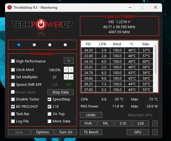Click the Speed Shift EPP value 128
Screen dimensions: 171x141
point(54,85)
